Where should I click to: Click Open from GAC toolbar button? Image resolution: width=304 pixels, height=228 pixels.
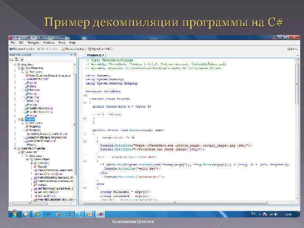coord(100,49)
